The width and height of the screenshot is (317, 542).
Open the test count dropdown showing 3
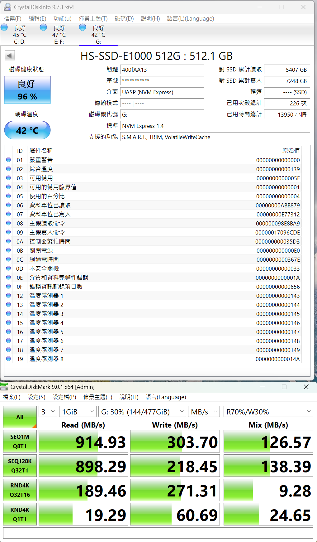pyautogui.click(x=48, y=412)
